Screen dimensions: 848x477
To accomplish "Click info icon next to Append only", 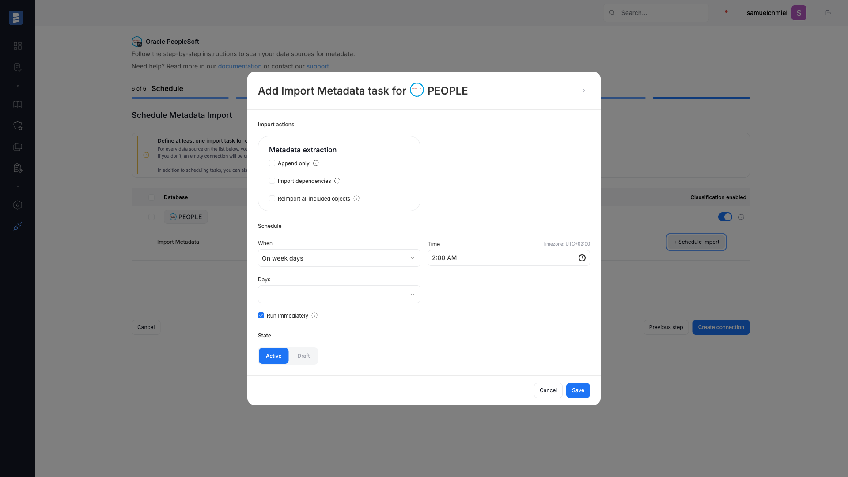I will tap(316, 163).
